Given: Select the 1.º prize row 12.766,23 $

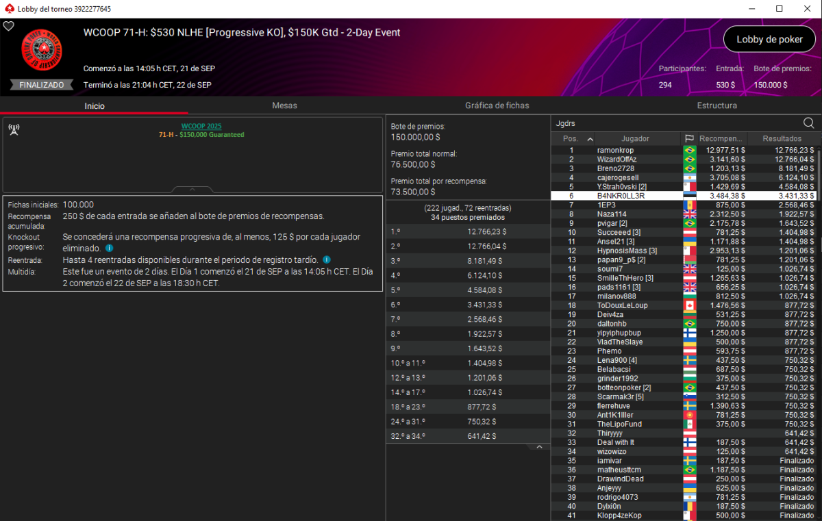Looking at the screenshot, I should [467, 231].
